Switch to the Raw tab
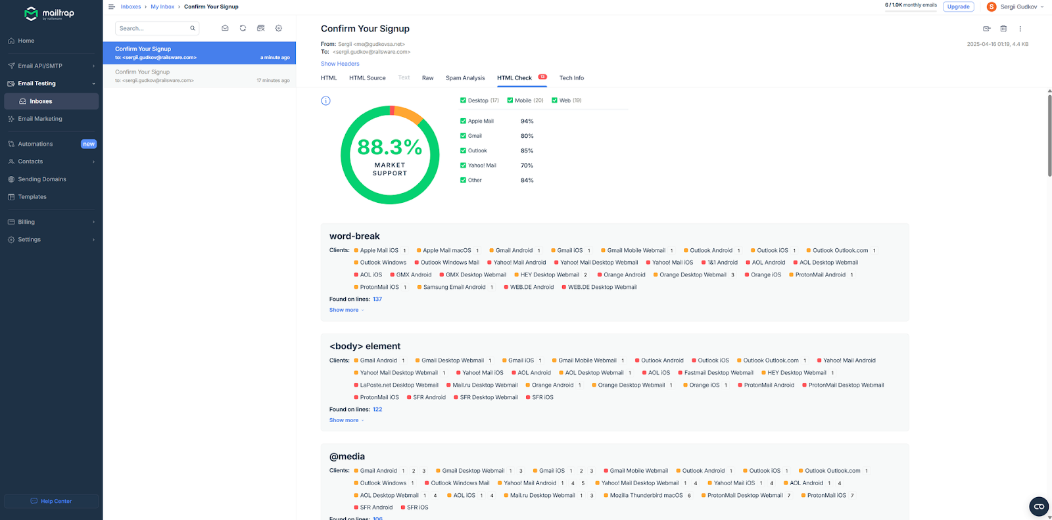The width and height of the screenshot is (1052, 520). pos(427,78)
